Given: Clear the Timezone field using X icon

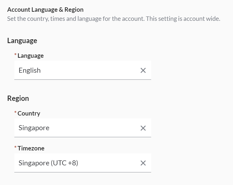Looking at the screenshot, I should (143, 163).
